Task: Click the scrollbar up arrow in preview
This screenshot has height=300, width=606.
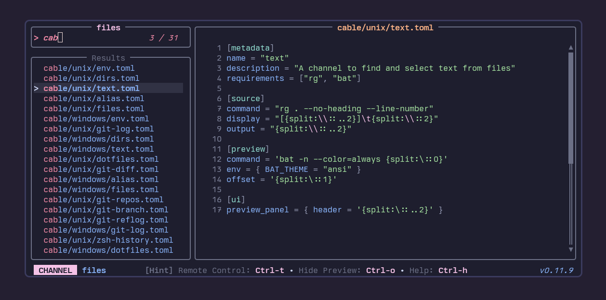Action: click(571, 48)
